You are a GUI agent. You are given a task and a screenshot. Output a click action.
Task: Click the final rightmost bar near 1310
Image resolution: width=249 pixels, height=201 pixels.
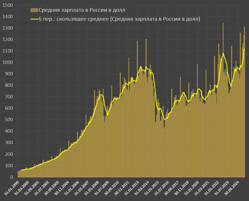[245, 102]
